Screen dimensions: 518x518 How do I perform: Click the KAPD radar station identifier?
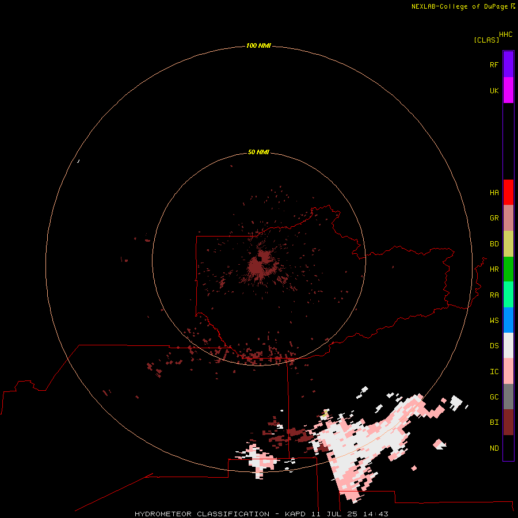295,514
